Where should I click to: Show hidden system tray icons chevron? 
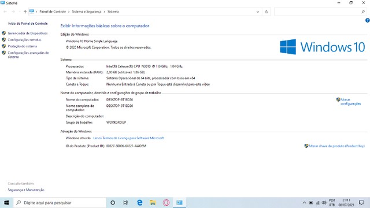304,203
